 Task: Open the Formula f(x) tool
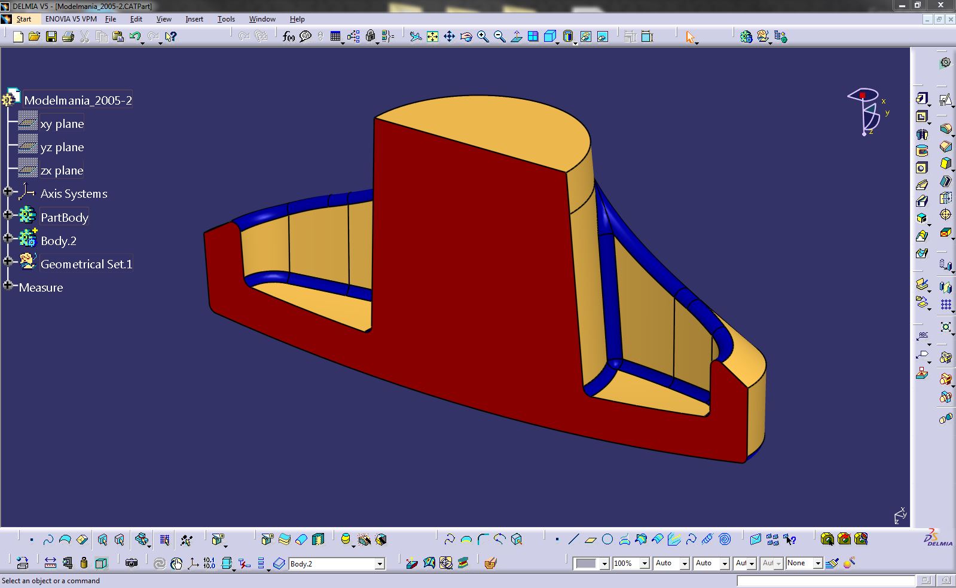(289, 37)
